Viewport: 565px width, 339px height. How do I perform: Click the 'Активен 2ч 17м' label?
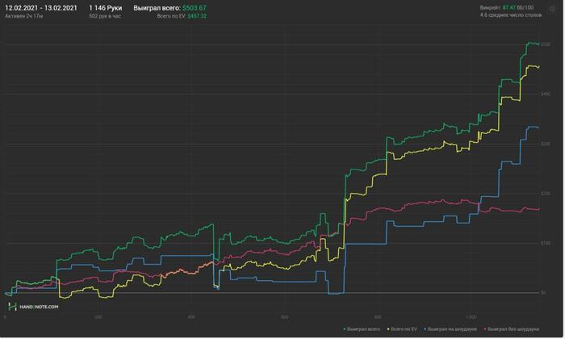tap(23, 16)
